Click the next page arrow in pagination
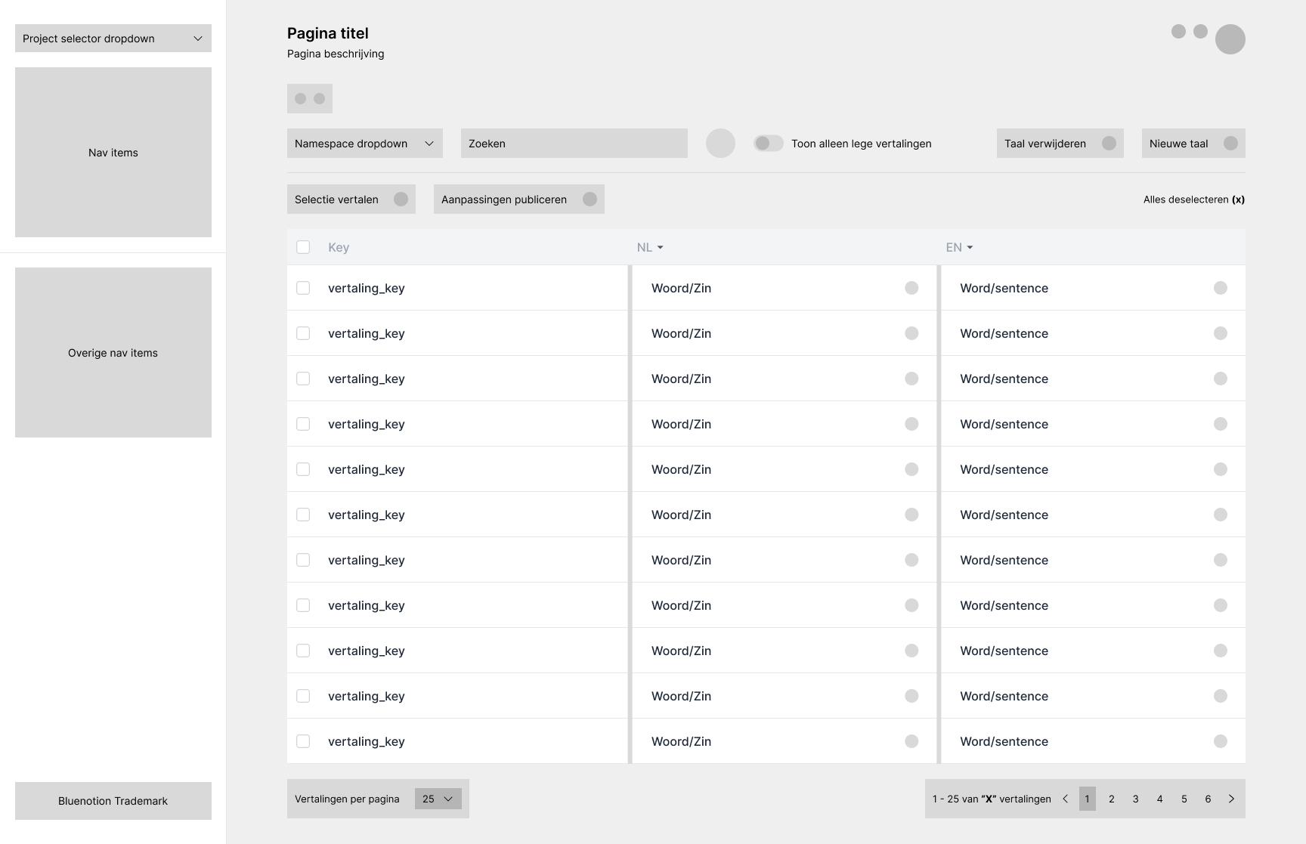 [1231, 799]
